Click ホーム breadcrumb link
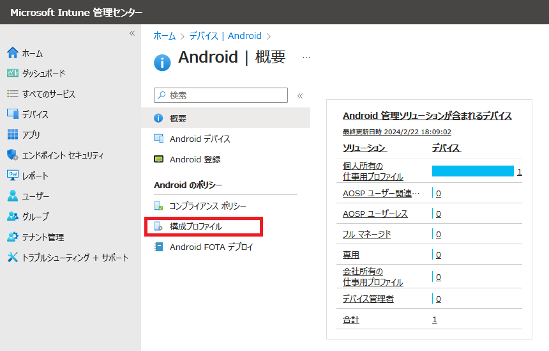549x351 pixels. coord(165,36)
